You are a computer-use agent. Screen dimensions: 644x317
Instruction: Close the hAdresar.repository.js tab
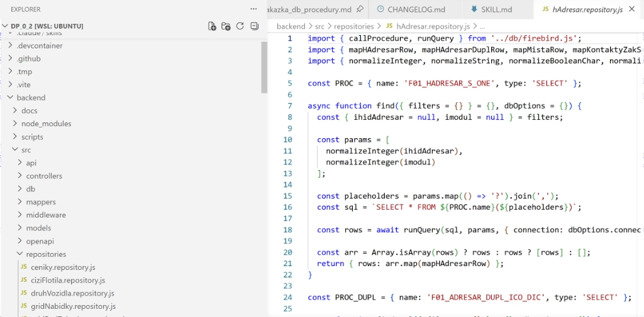click(631, 9)
